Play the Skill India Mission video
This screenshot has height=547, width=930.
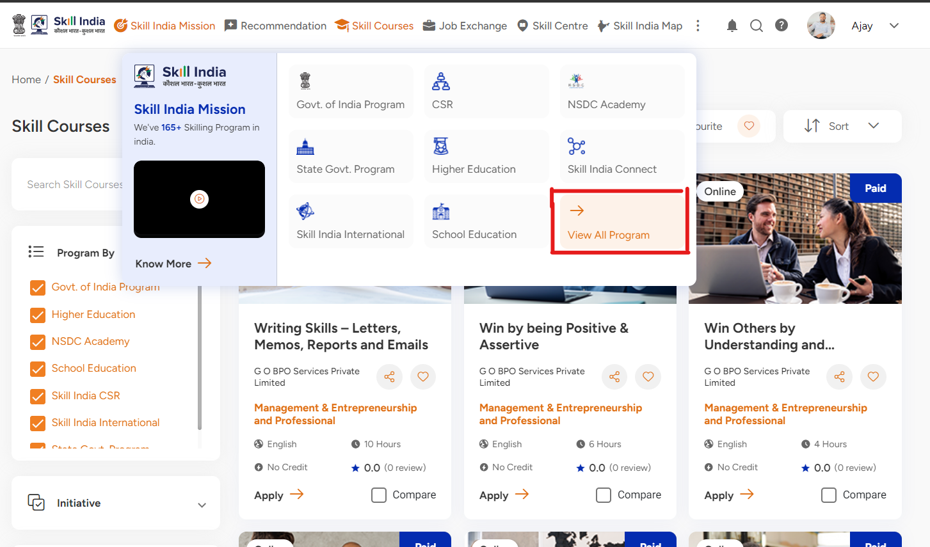point(199,199)
